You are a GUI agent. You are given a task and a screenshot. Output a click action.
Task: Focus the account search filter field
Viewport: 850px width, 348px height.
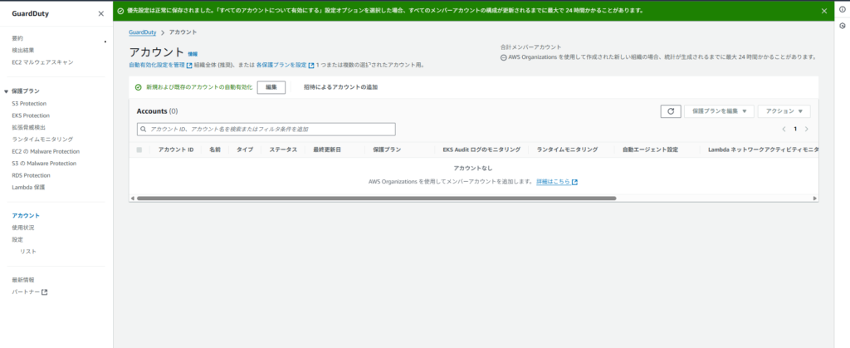(x=266, y=129)
